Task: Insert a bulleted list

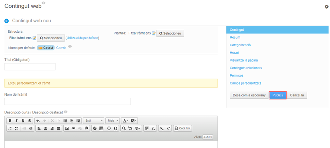Action: tap(16, 128)
